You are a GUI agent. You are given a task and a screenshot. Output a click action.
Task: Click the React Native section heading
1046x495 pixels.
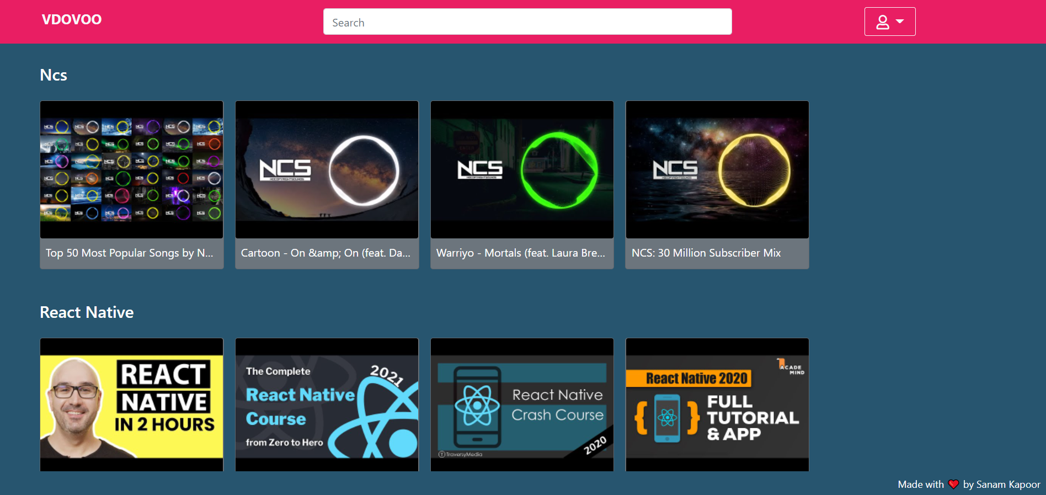[87, 312]
